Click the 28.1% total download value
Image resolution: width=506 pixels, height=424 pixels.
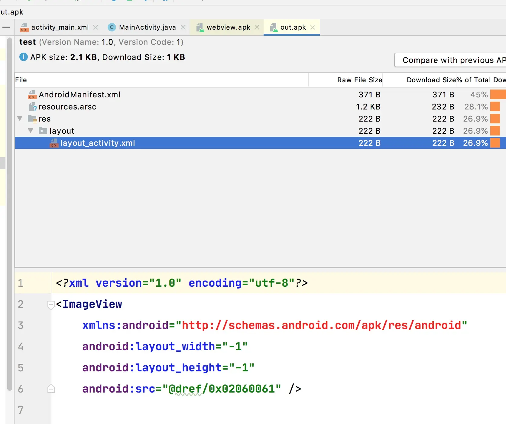(476, 107)
